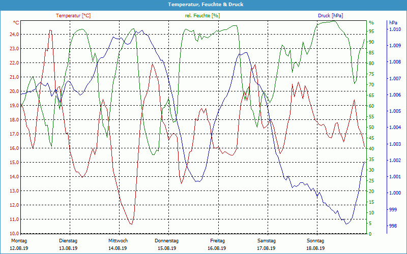Click the "1.001" pressure axis tick
Screen dimensions: 407x254
point(395,177)
